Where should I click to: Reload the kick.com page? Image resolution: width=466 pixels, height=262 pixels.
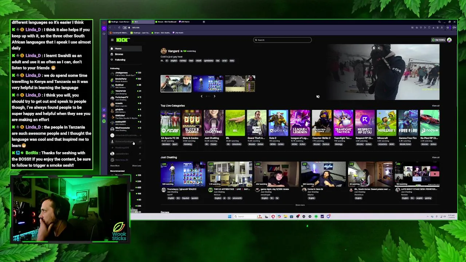(x=119, y=28)
